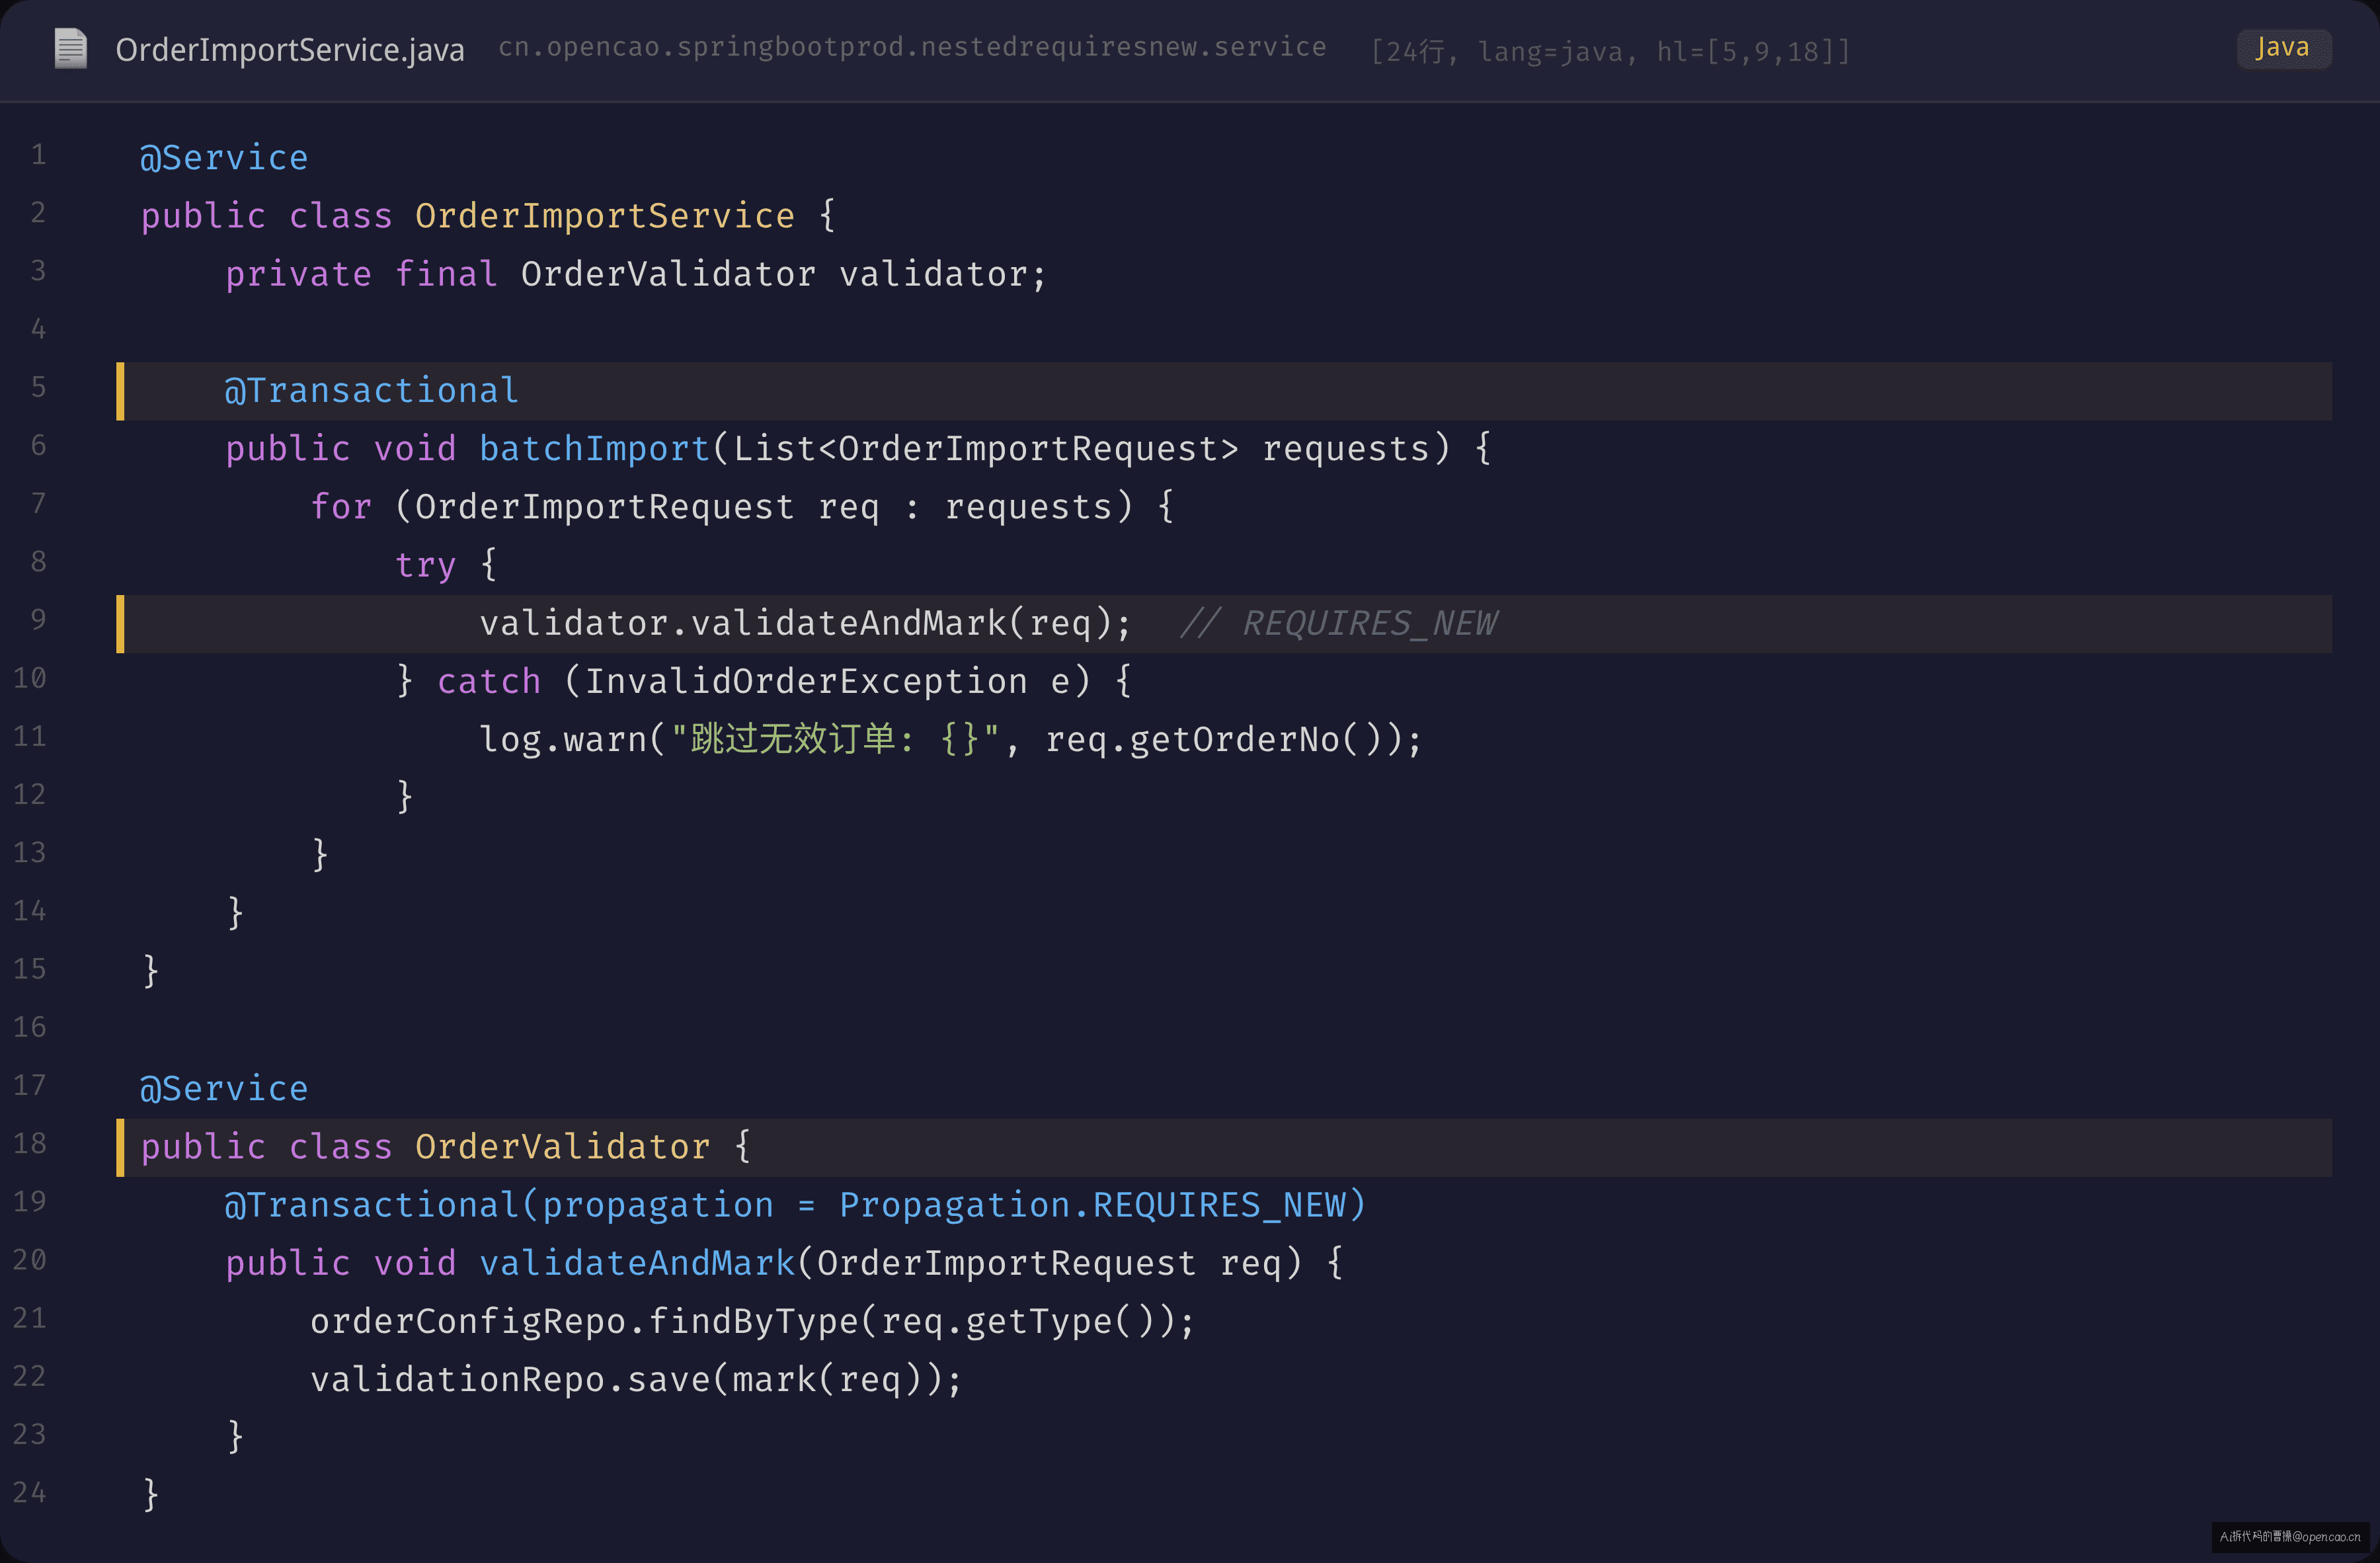
Task: Click the 'for' keyword on line 7
Action: (x=341, y=507)
